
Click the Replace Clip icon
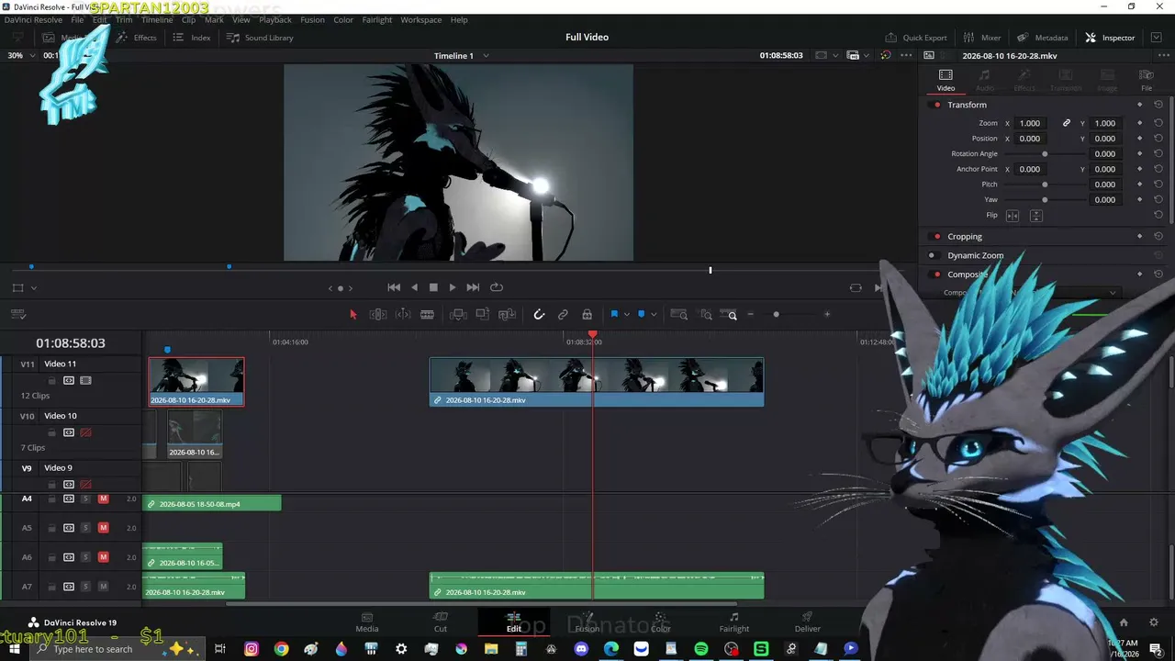click(x=507, y=315)
